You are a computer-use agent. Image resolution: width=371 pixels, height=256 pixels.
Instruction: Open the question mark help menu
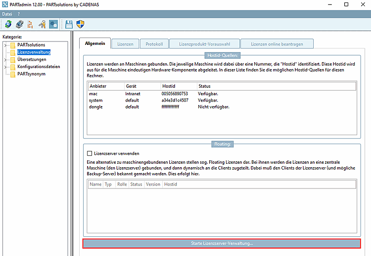[x=19, y=14]
